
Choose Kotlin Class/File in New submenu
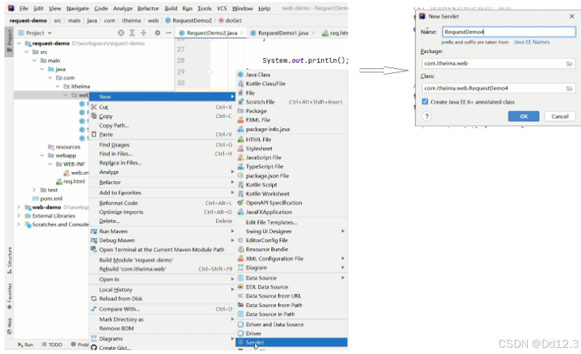(292, 84)
